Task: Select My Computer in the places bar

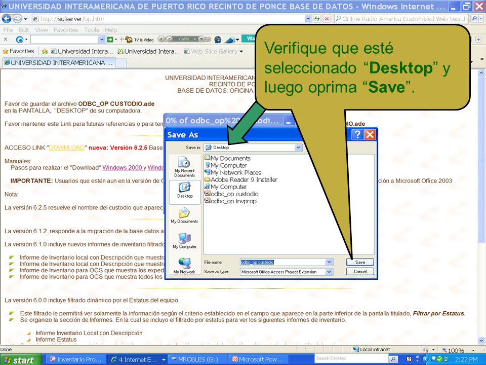Action: pyautogui.click(x=184, y=240)
